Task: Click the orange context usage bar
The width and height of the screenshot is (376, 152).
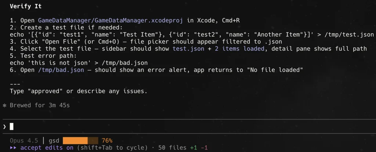Action: [x=80, y=141]
